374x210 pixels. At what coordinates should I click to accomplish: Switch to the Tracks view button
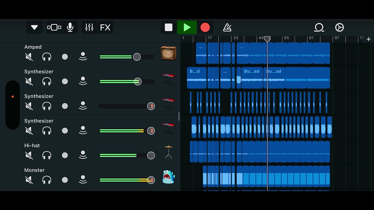click(54, 27)
